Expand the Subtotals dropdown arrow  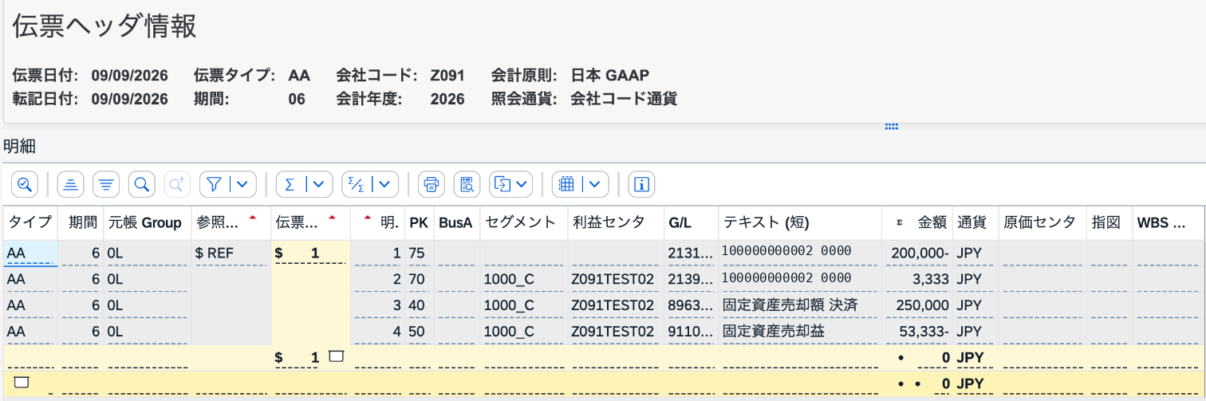pyautogui.click(x=385, y=184)
